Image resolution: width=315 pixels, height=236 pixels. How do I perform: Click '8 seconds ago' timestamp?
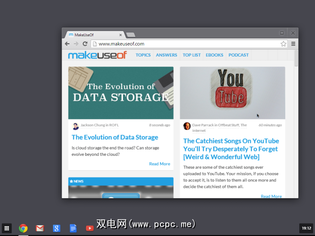tap(159, 125)
